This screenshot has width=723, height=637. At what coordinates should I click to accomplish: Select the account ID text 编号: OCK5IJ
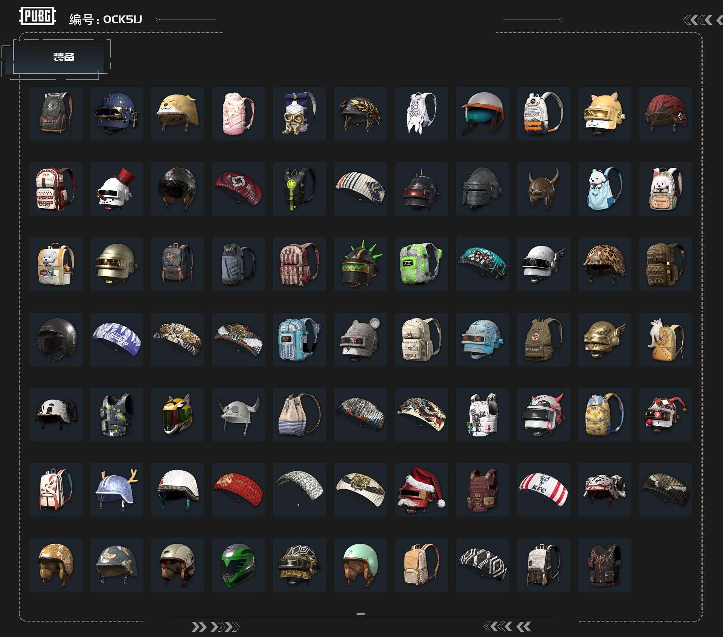(x=105, y=19)
